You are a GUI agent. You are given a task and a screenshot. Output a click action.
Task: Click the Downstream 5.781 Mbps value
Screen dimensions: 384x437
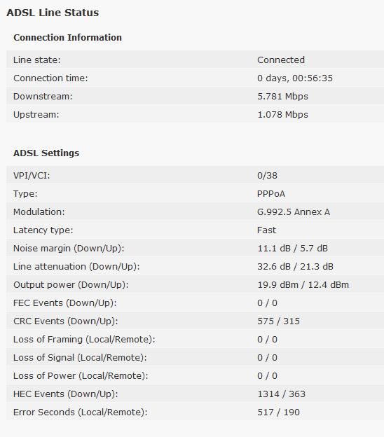tap(282, 97)
